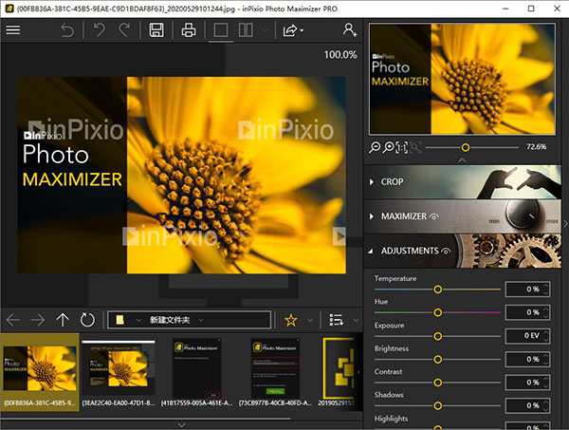569x430 pixels.
Task: Refresh the file browser folder
Action: tap(87, 320)
